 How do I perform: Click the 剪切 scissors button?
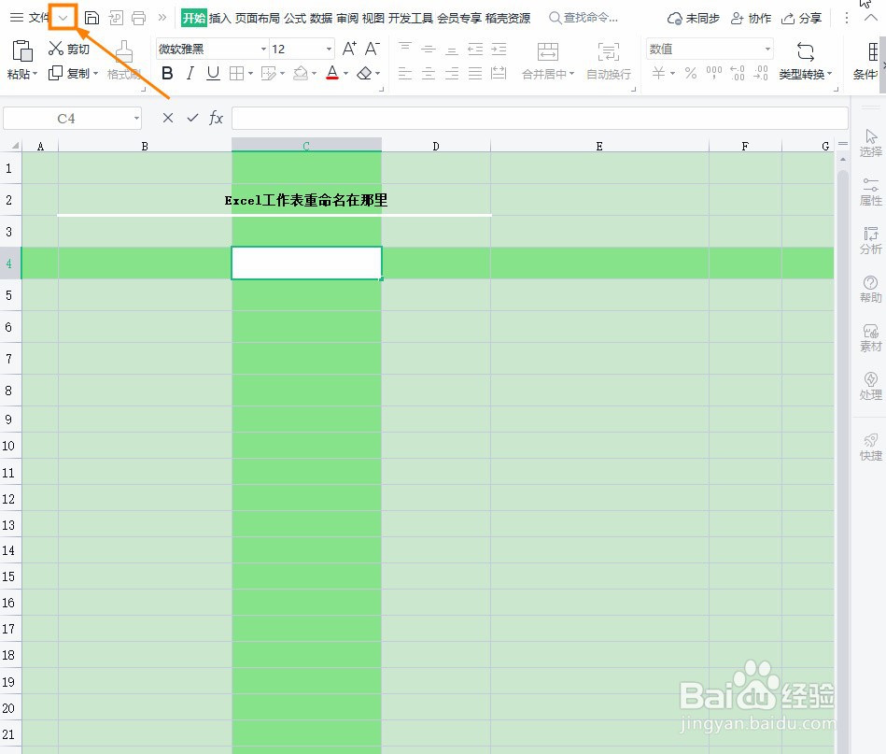point(69,50)
